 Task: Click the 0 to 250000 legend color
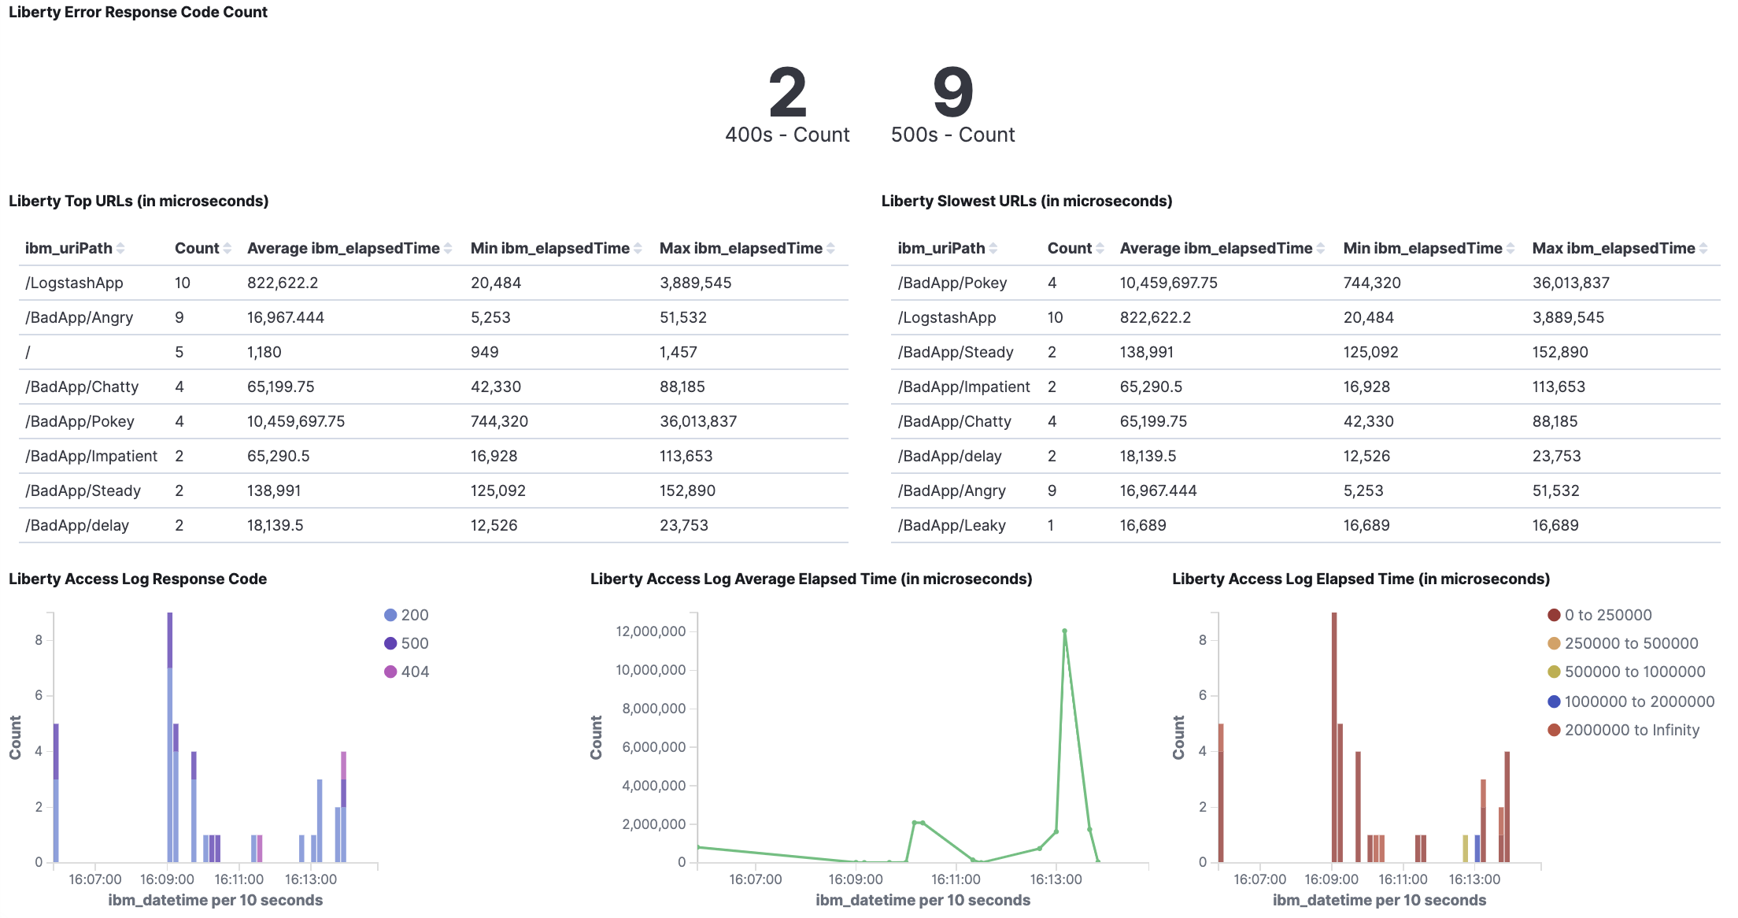click(x=1554, y=616)
